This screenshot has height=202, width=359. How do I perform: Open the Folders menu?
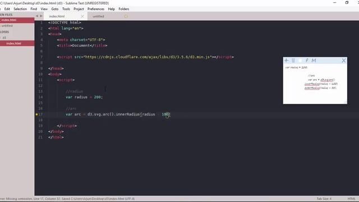click(123, 9)
